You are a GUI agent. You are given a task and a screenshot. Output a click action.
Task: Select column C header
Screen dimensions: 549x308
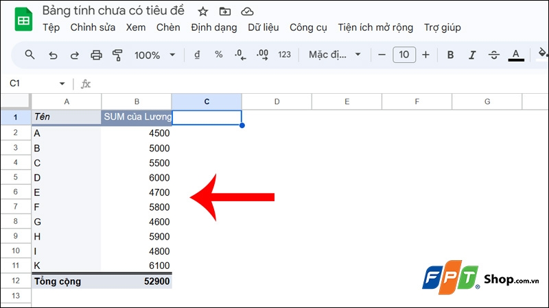[x=207, y=101]
